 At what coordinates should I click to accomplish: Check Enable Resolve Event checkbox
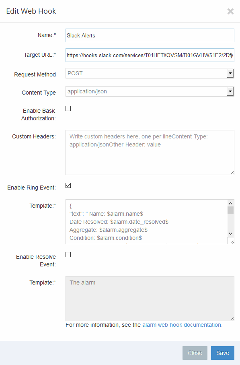coord(68,254)
